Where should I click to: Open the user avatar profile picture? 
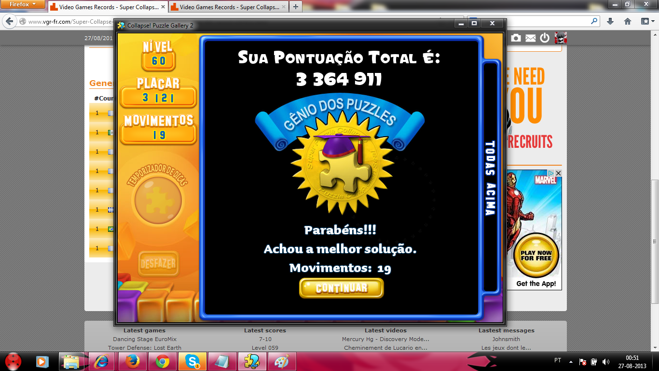click(561, 38)
